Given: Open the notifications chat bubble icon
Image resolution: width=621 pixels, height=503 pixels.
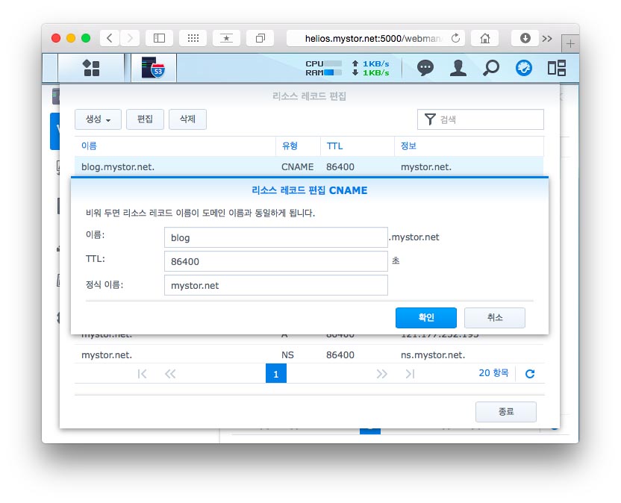Looking at the screenshot, I should tap(425, 68).
